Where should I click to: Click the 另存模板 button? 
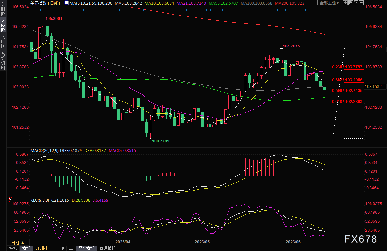[86, 248]
